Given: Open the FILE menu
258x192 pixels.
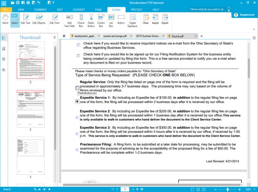Looking at the screenshot, I should 6,10.
